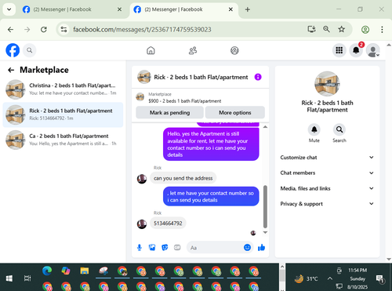This screenshot has height=291, width=392.
Task: Record a voice clip microphone icon
Action: [140, 247]
